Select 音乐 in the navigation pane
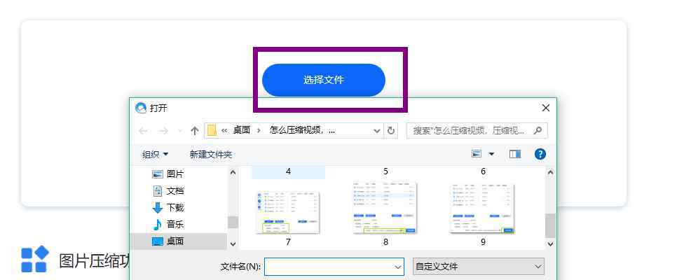The width and height of the screenshot is (691, 280). coord(168,225)
